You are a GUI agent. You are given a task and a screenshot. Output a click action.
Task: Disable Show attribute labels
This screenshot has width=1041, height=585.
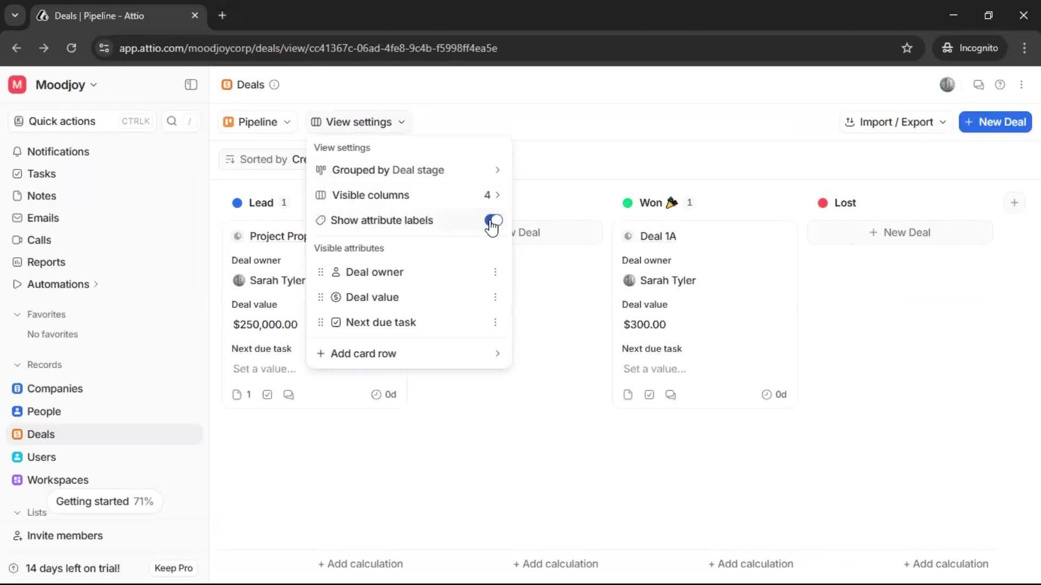point(493,220)
